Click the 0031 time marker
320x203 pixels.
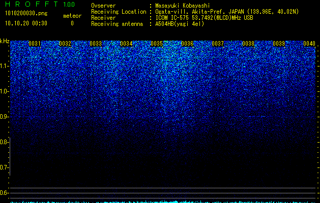(35, 44)
